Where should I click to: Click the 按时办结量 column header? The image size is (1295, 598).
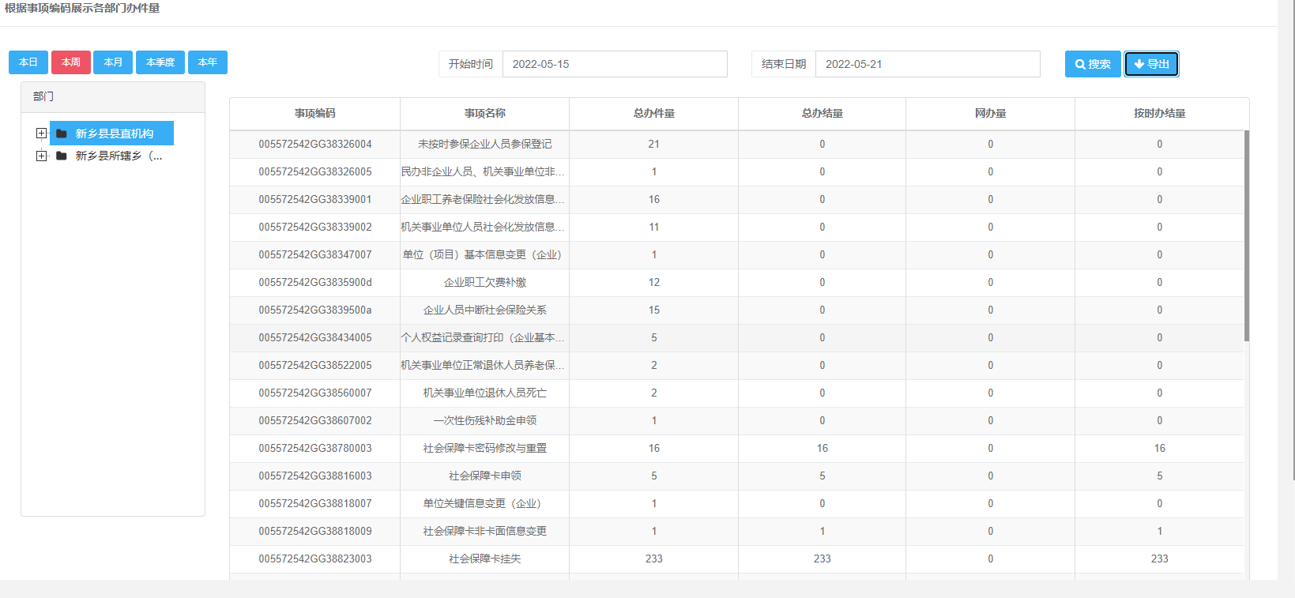coord(1159,114)
